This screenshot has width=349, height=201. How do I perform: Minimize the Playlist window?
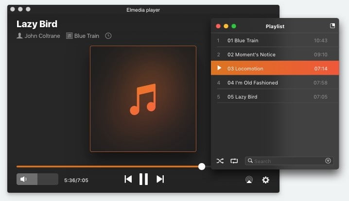[x=226, y=26]
